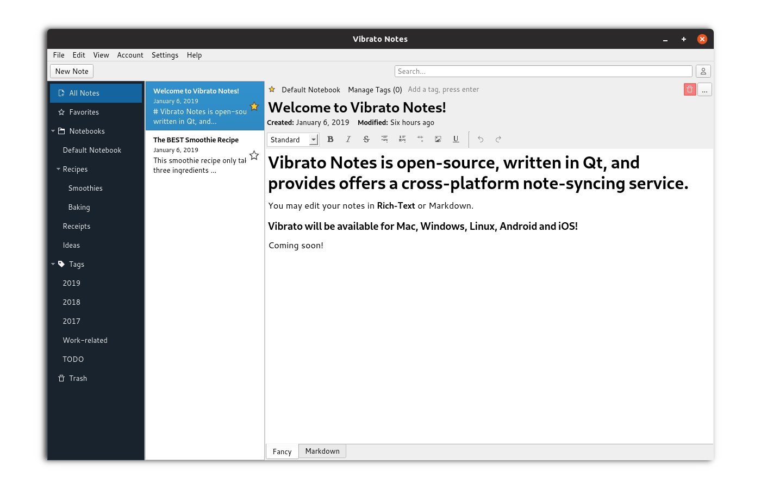This screenshot has height=489, width=761.
Task: Open the Standard paragraph style dropdown
Action: [x=292, y=140]
